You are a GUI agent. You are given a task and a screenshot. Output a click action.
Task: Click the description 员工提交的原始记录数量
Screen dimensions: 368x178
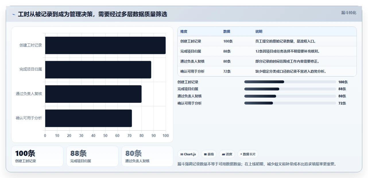[x=286, y=41]
